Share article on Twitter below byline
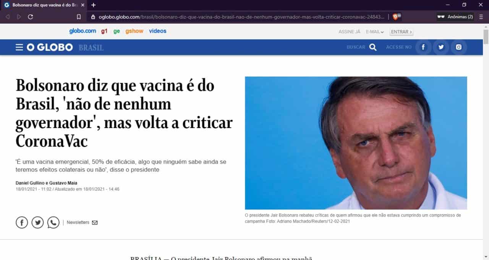This screenshot has height=260, width=489. coord(37,222)
